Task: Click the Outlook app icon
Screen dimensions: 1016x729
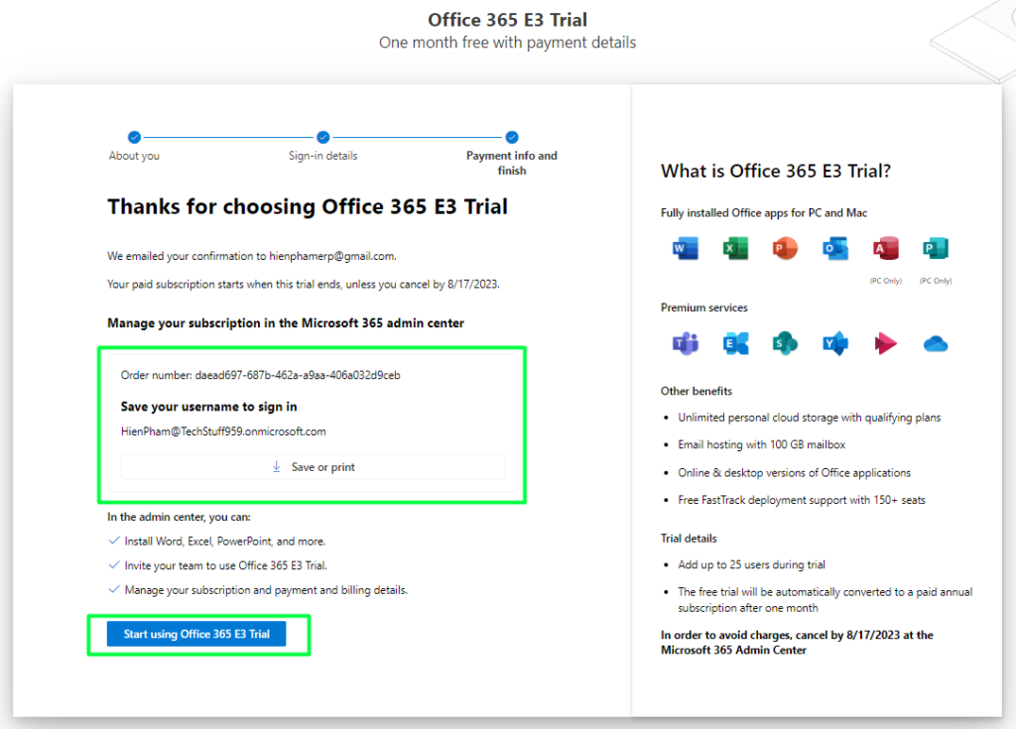Action: tap(835, 250)
